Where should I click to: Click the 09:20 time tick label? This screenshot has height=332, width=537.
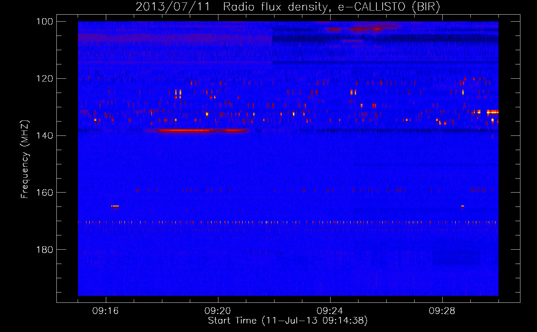coord(218,311)
